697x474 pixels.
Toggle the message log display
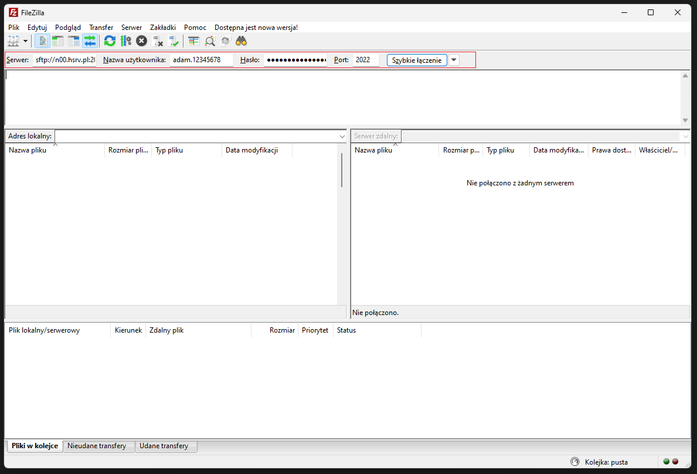(x=42, y=40)
